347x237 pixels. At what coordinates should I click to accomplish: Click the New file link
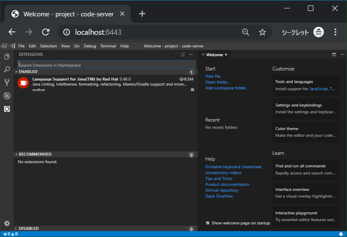[213, 76]
